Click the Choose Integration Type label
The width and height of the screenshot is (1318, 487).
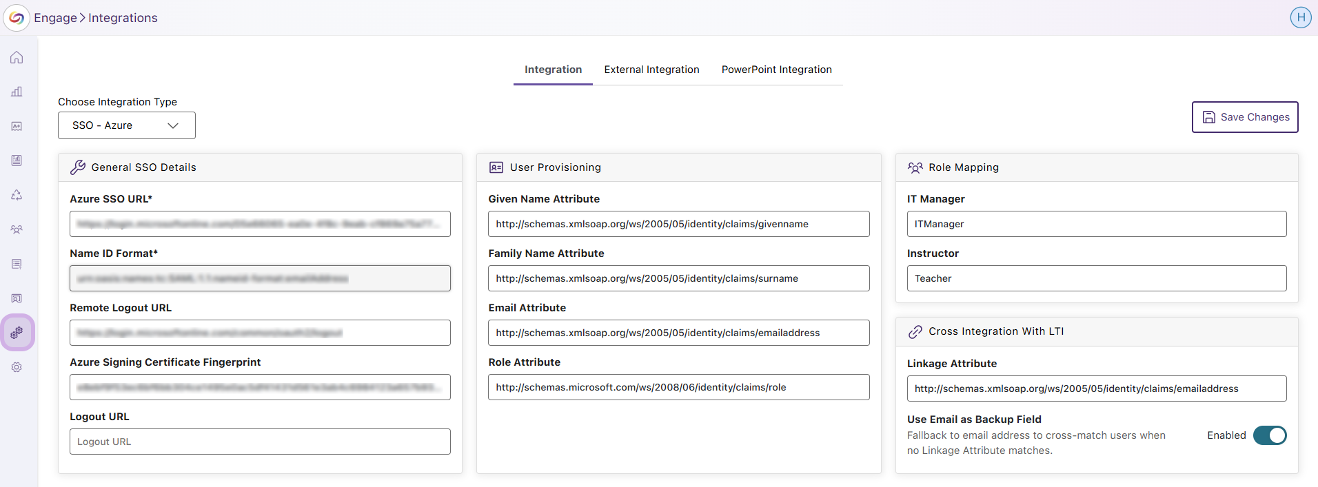[117, 102]
